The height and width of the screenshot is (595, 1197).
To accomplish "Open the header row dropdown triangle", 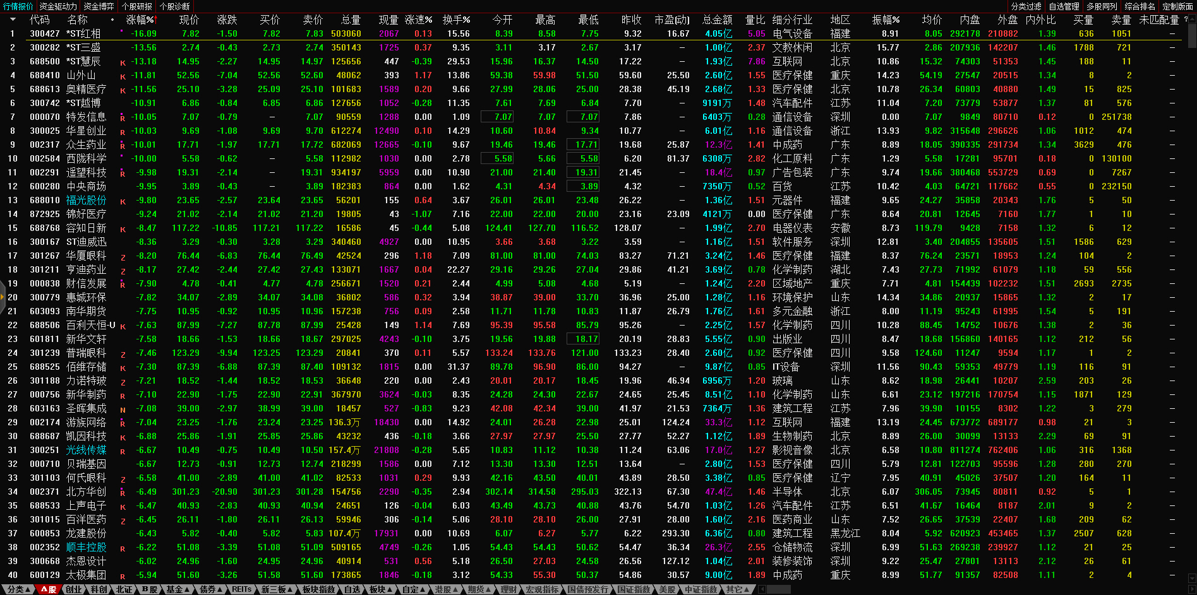I will pyautogui.click(x=12, y=20).
